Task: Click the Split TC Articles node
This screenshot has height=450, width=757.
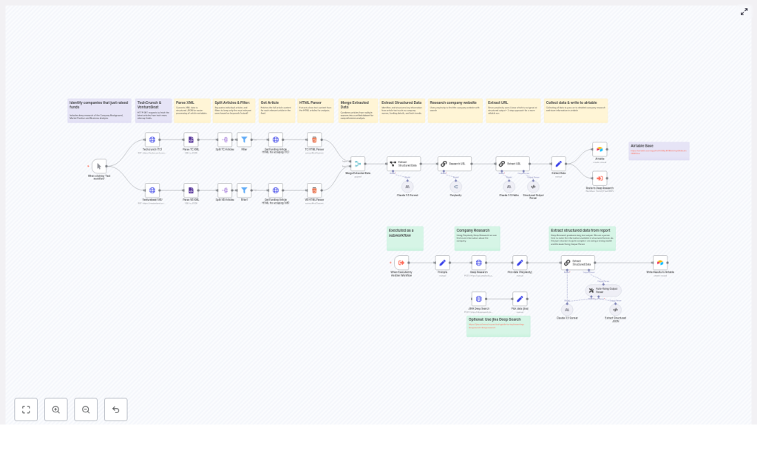Action: tap(225, 139)
